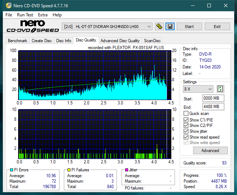Viewport: 237px width, 195px height.
Task: Toggle the Quick scan checkbox
Action: (x=186, y=114)
